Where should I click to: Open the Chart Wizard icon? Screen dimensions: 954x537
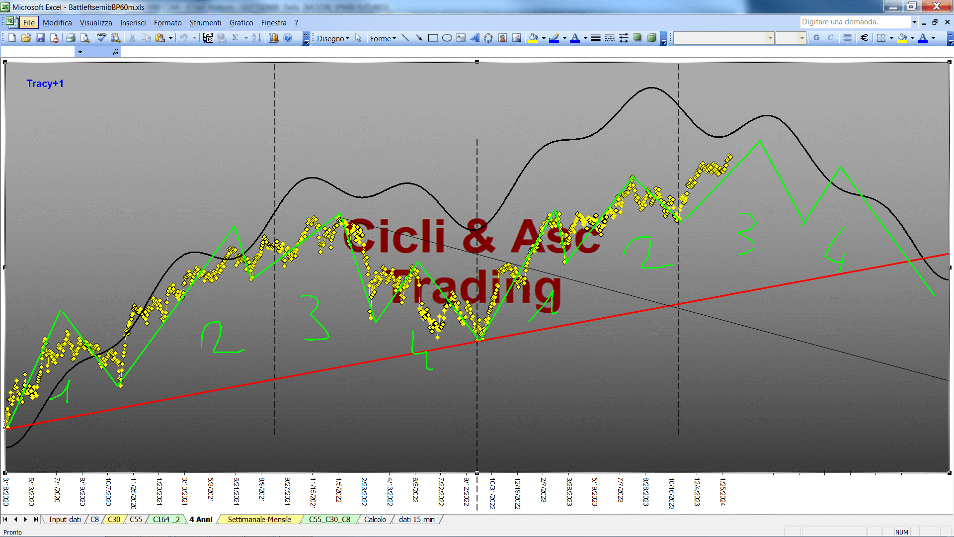click(x=273, y=38)
